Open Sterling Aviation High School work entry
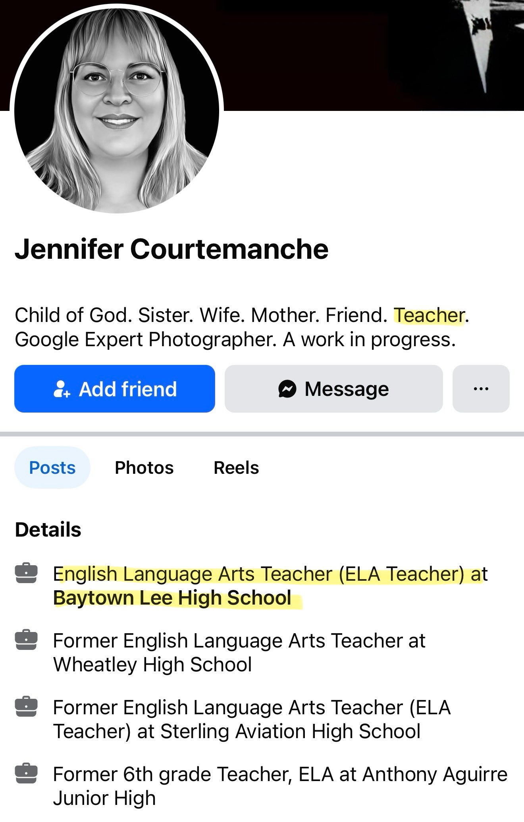 [x=252, y=719]
